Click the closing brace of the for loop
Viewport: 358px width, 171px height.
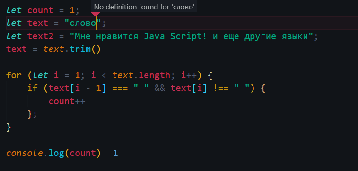click(x=9, y=127)
